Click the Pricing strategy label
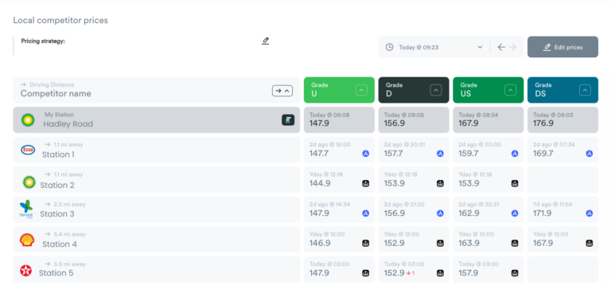This screenshot has width=611, height=297. click(x=43, y=41)
